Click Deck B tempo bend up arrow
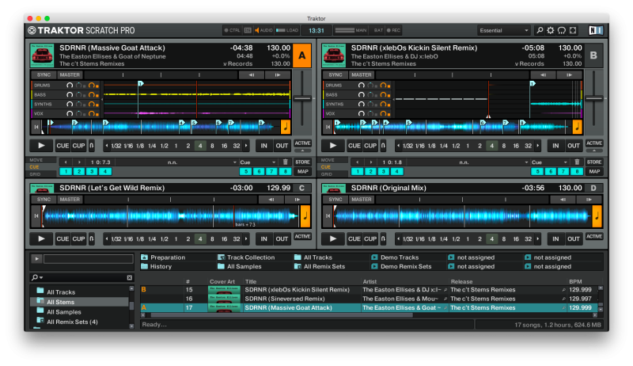This screenshot has height=366, width=633. tap(569, 74)
